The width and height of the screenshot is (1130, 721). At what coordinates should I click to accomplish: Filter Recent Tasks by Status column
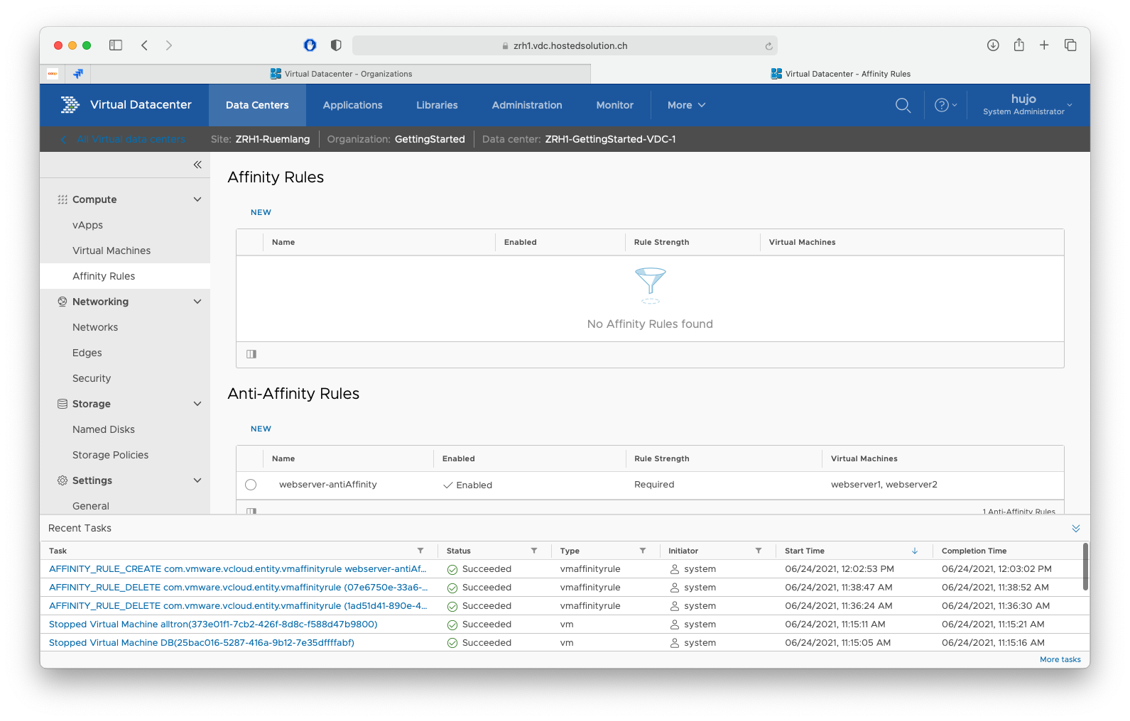coord(534,551)
